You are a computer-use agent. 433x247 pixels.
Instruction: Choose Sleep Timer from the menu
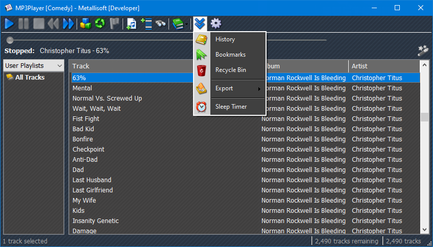(231, 107)
